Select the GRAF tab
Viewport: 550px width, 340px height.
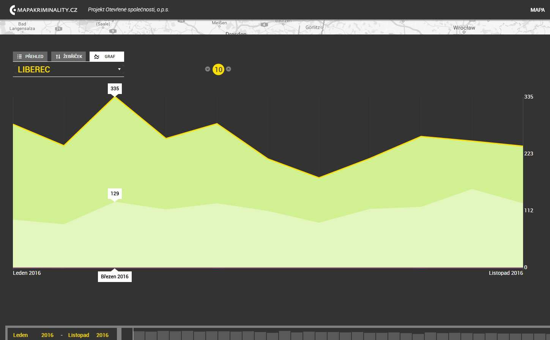click(107, 56)
